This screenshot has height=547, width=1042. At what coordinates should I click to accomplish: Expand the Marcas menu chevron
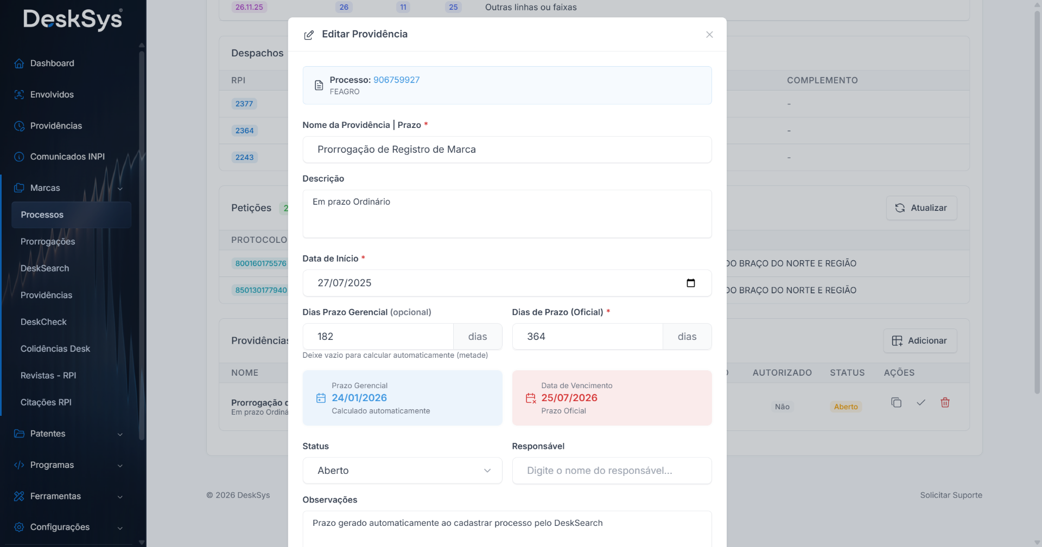(120, 188)
